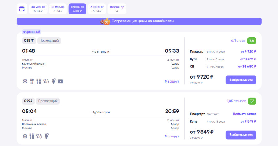This screenshot has height=146, width=278.
Task: Click gender compartments icon for train 099А
Action: point(39,136)
